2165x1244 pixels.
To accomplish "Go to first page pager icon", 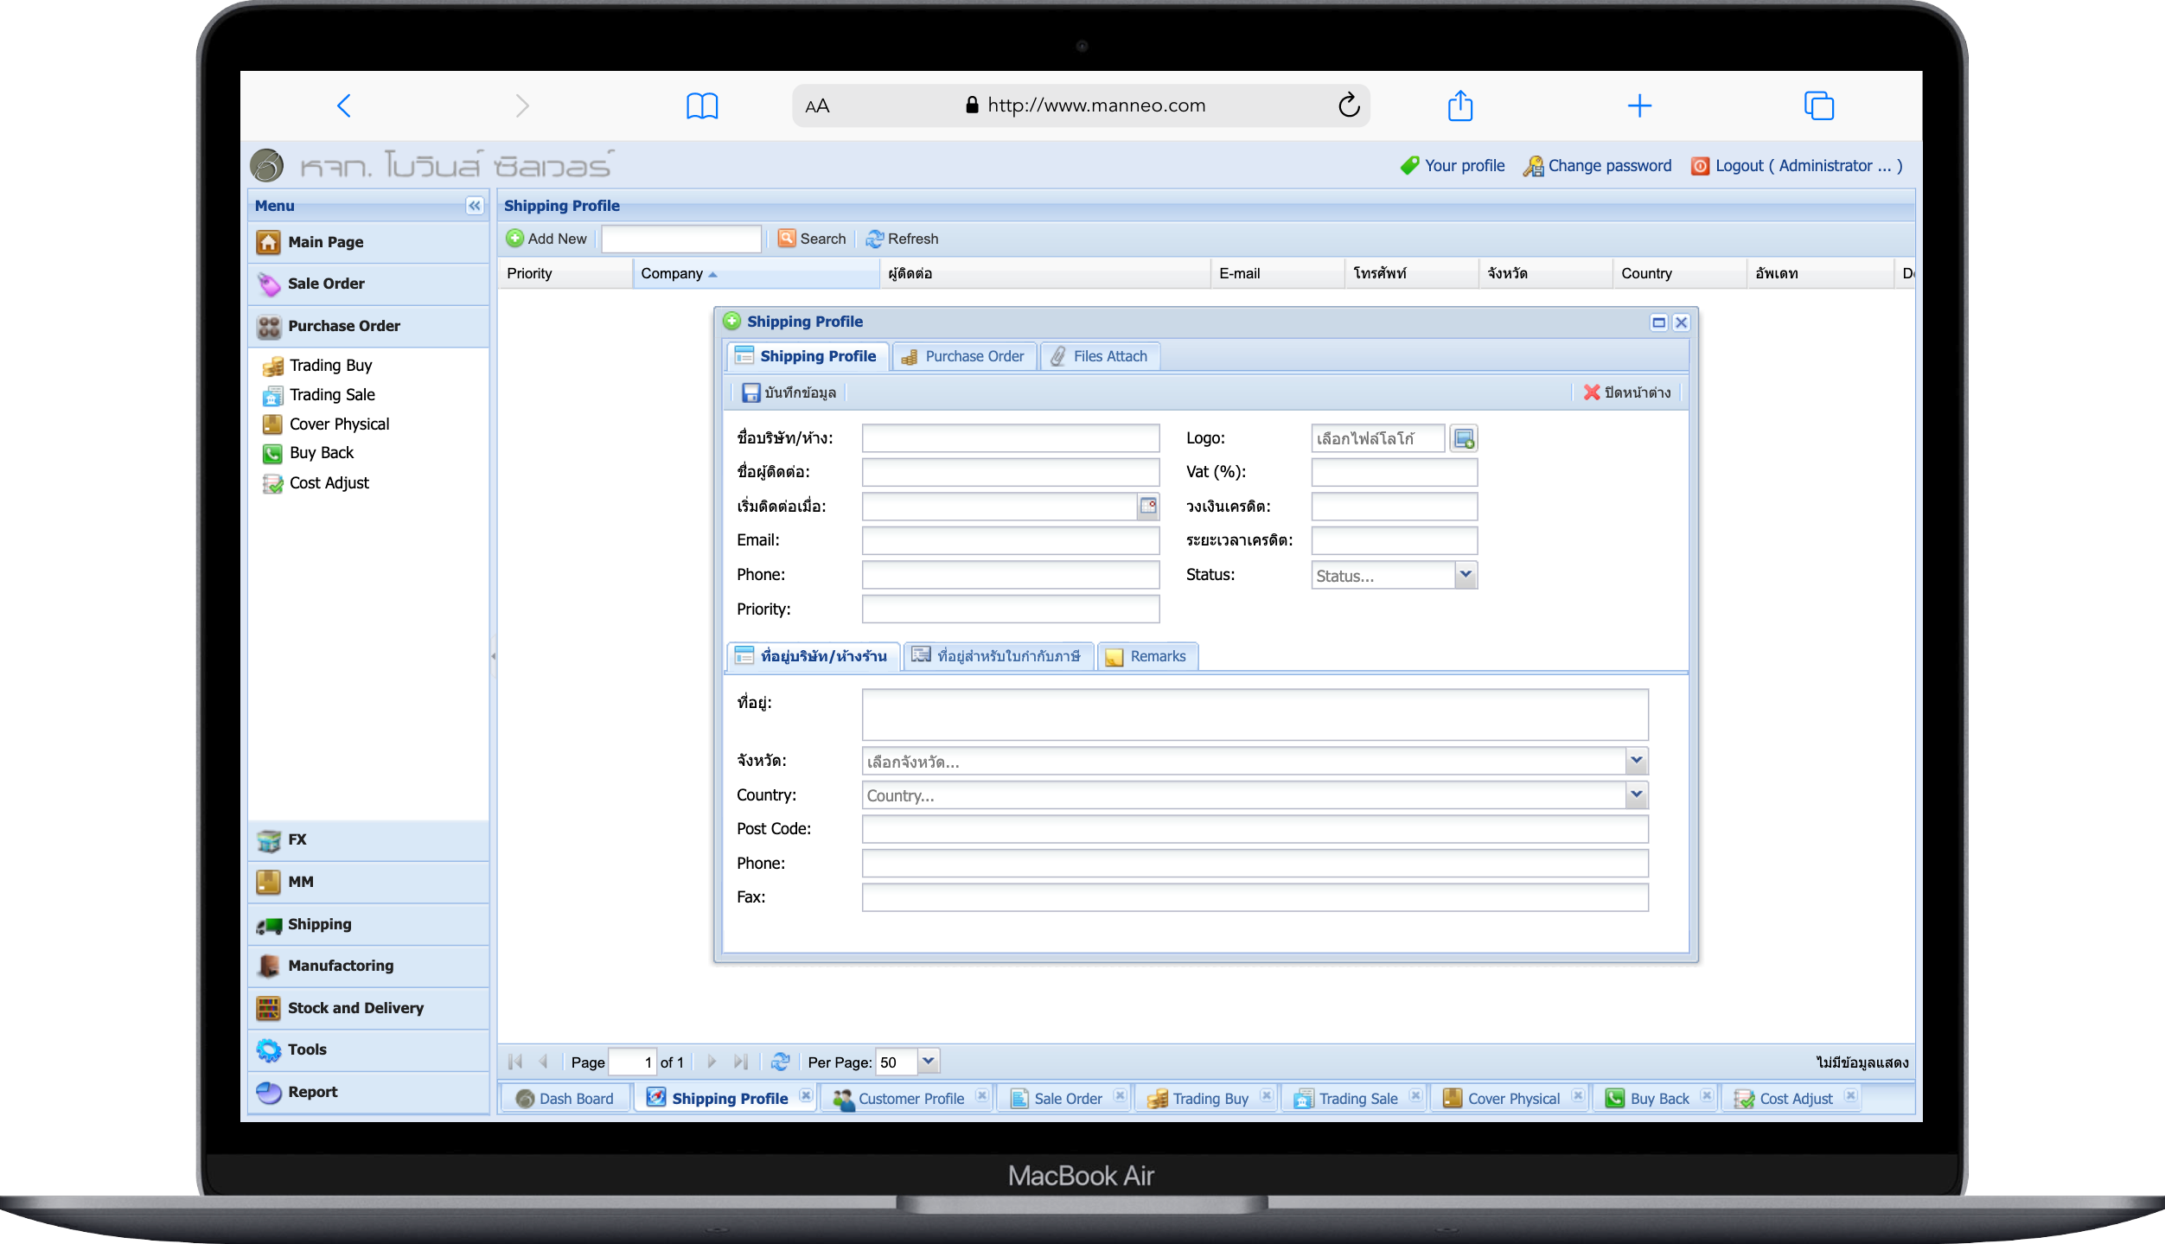I will pyautogui.click(x=515, y=1062).
